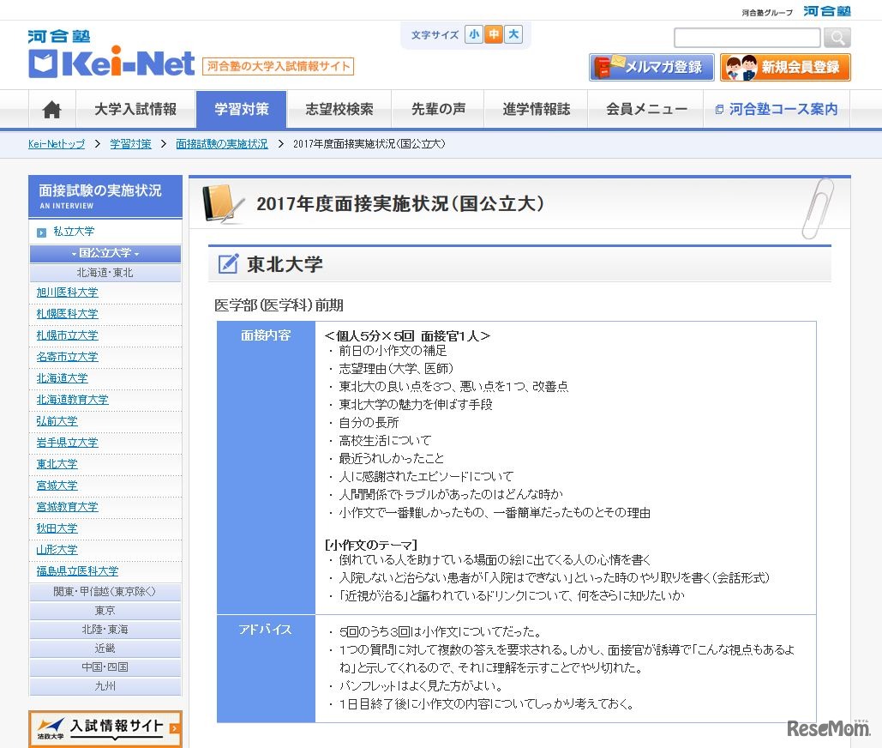Click the メルマガ登録 button

click(651, 68)
